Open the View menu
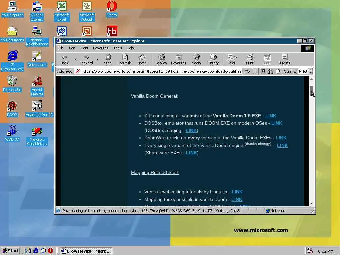Screen dimensions: 340x255 pos(84,48)
